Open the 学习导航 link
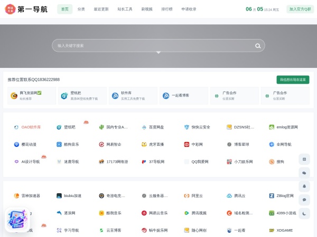The height and width of the screenshot is (237, 317). click(71, 230)
